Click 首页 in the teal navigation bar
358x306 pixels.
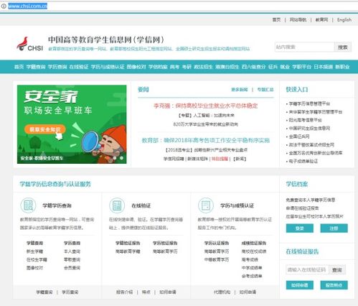coord(19,67)
